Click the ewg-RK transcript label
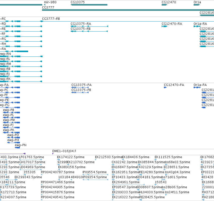 [5, 79]
